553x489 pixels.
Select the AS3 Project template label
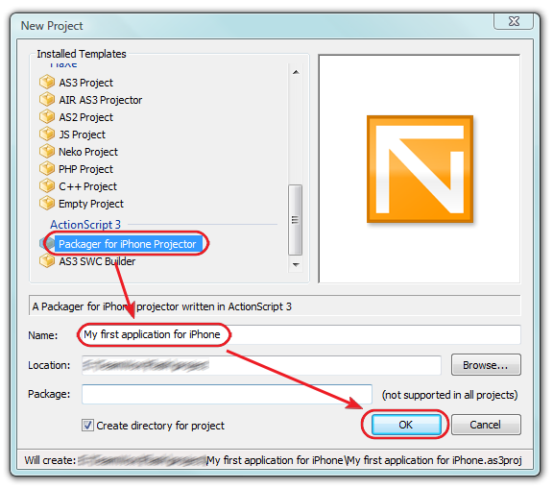click(85, 83)
